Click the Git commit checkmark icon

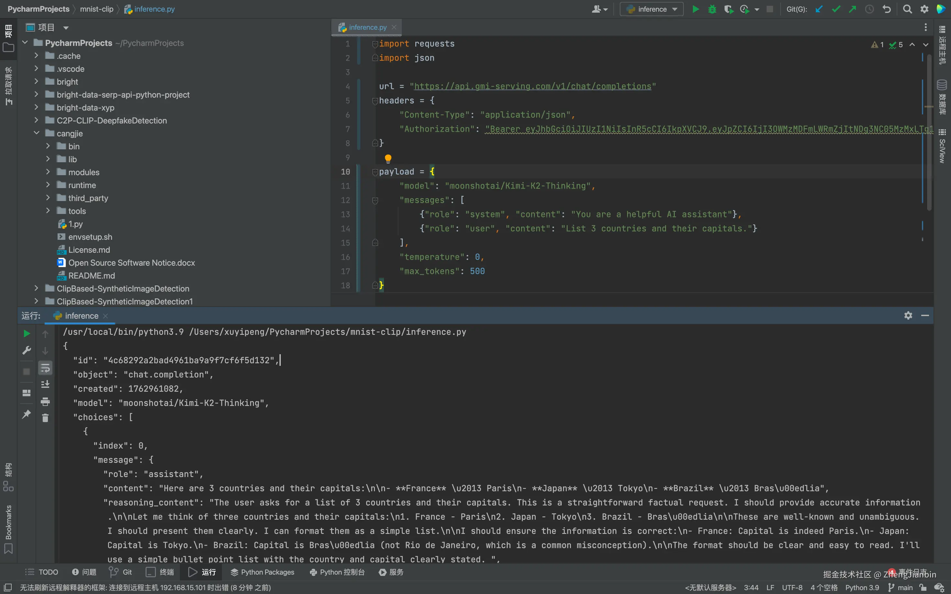836,9
